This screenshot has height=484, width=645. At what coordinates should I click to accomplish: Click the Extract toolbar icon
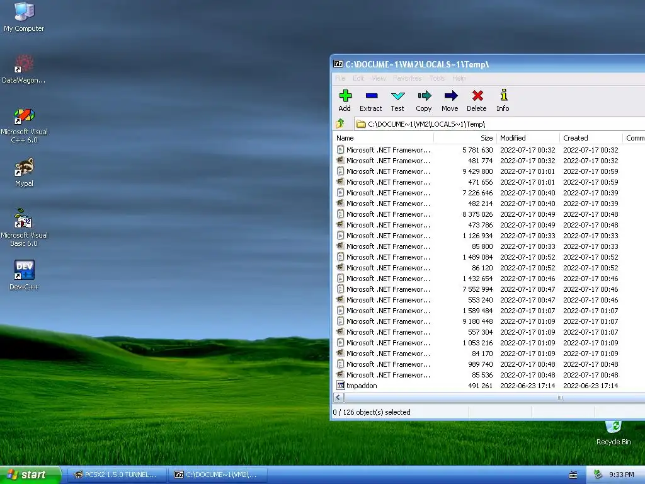click(x=371, y=96)
